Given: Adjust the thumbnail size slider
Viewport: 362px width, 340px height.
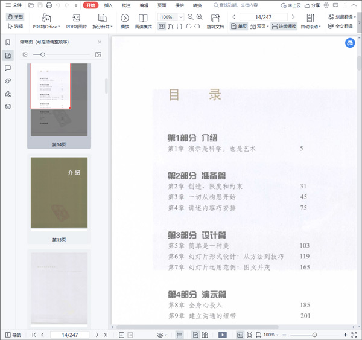Looking at the screenshot, I should [43, 54].
